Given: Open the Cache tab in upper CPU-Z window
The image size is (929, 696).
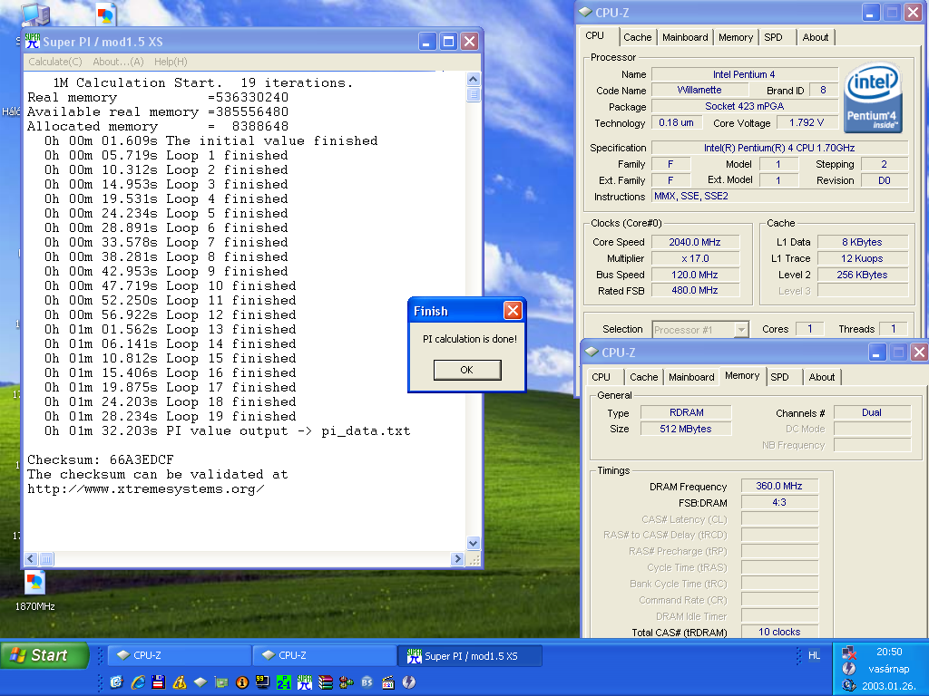Looking at the screenshot, I should (638, 37).
